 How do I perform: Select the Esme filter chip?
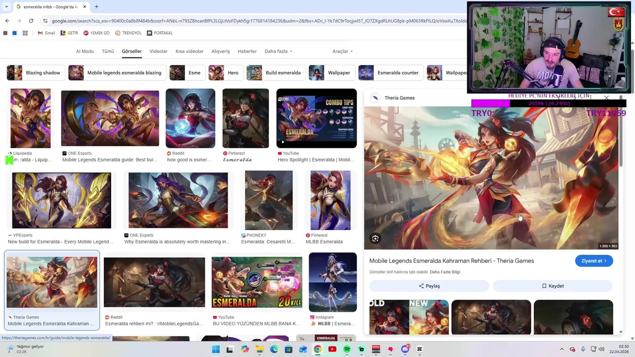[x=187, y=72]
